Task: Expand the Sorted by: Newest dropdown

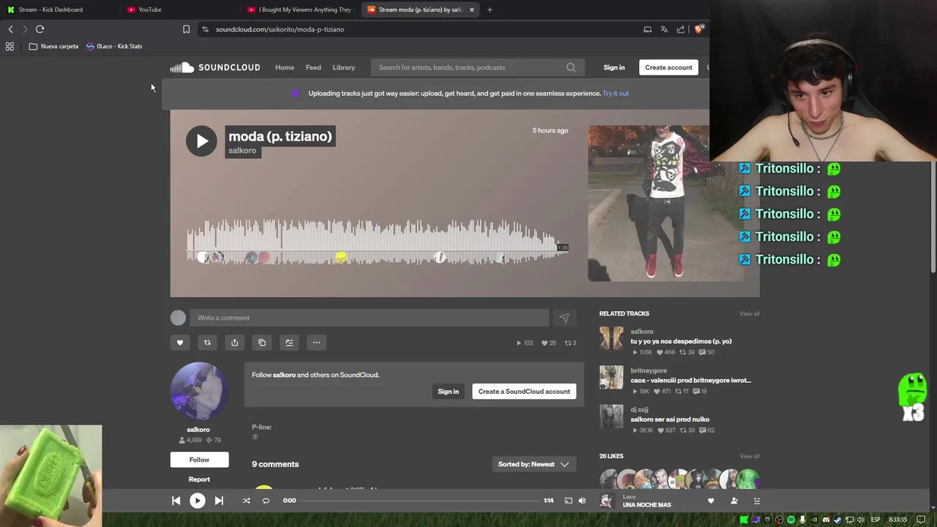Action: tap(534, 464)
